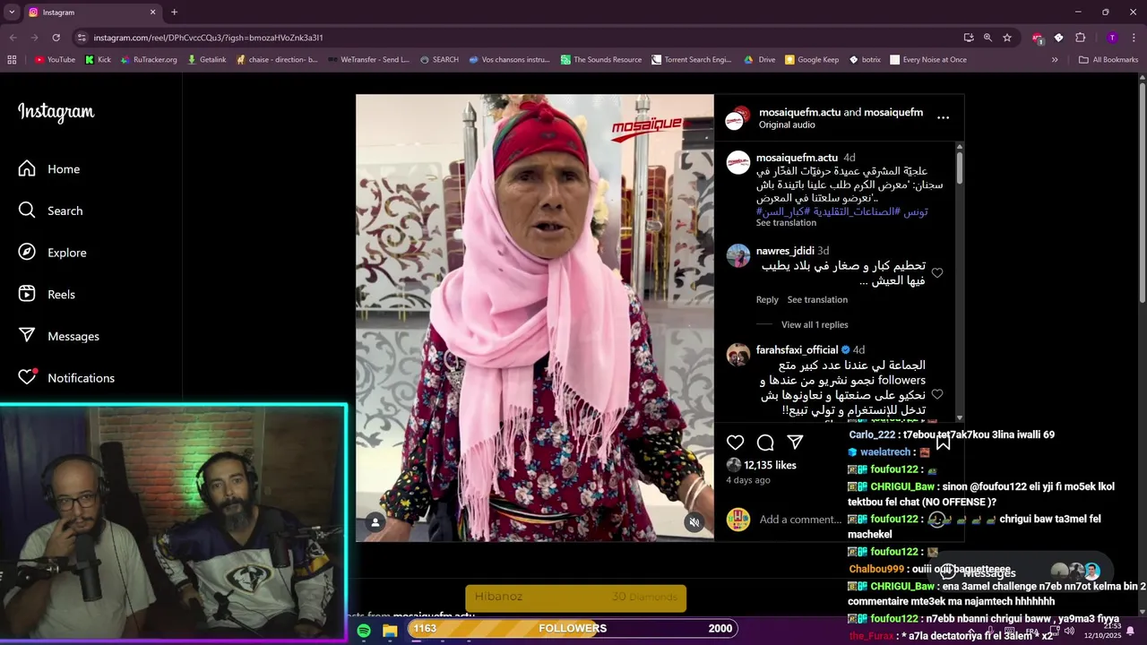Click the Add a comment field

pos(799,520)
